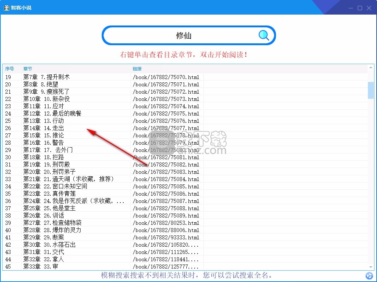Click link /book/167882/75083.html
Viewport: 377px width, 282px height.
point(166,172)
